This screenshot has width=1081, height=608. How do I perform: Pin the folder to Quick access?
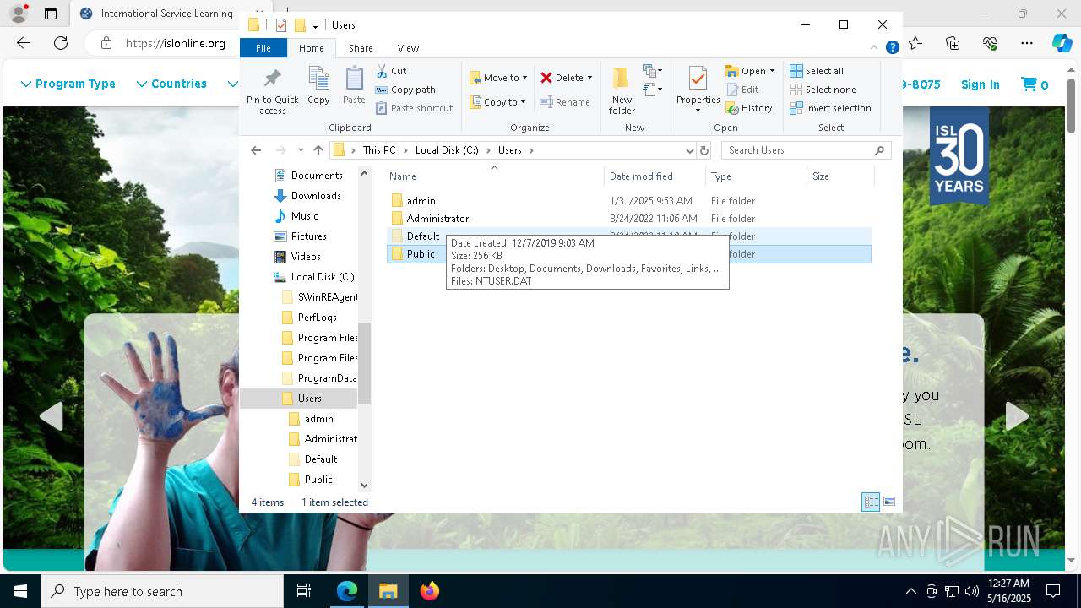tap(272, 90)
